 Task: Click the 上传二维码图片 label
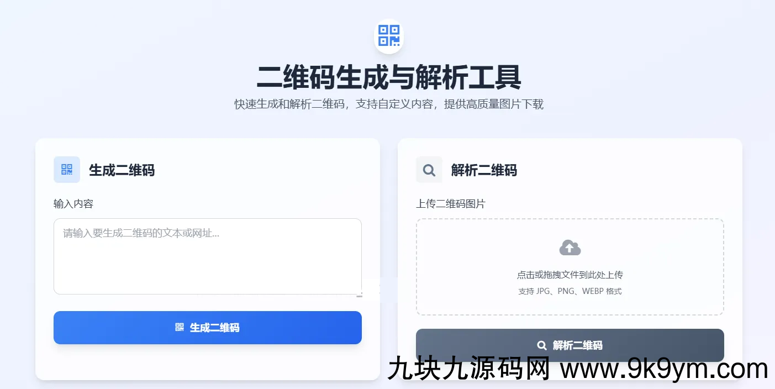[451, 204]
